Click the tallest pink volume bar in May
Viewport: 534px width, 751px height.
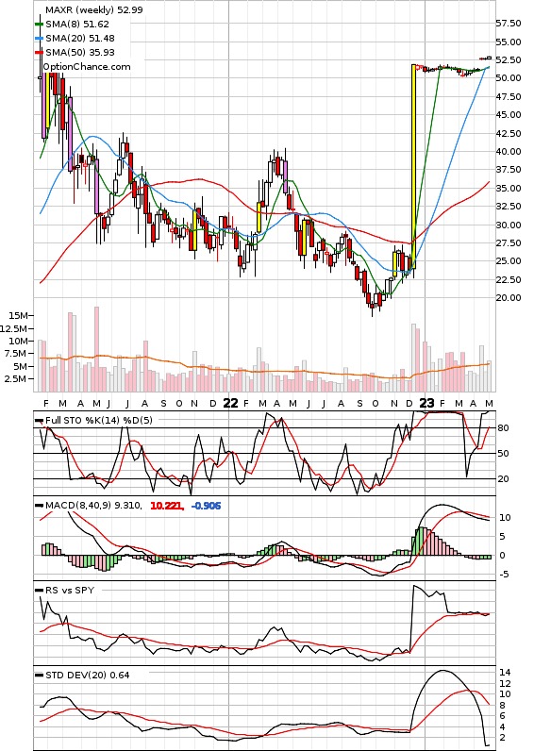pos(97,349)
